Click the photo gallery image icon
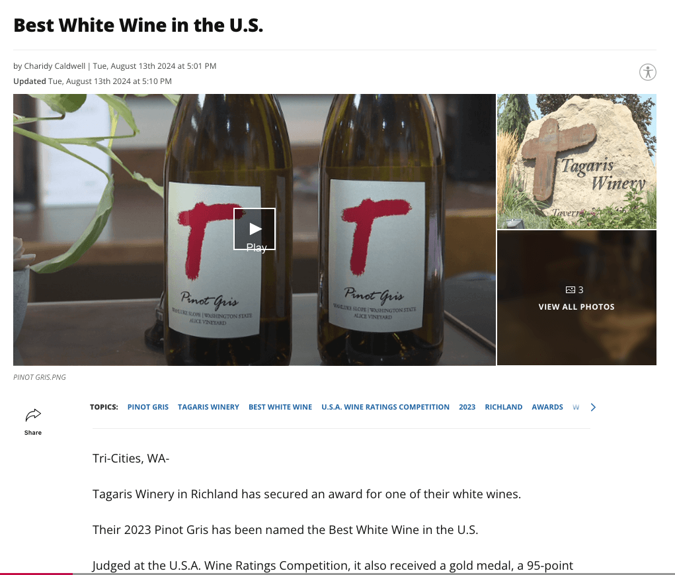This screenshot has height=575, width=675. 570,290
